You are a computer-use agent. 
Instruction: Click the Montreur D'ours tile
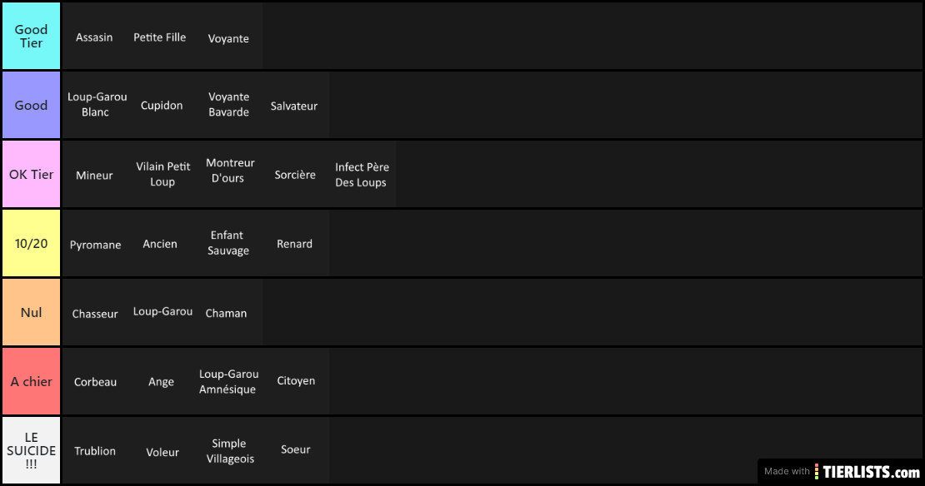tap(229, 174)
